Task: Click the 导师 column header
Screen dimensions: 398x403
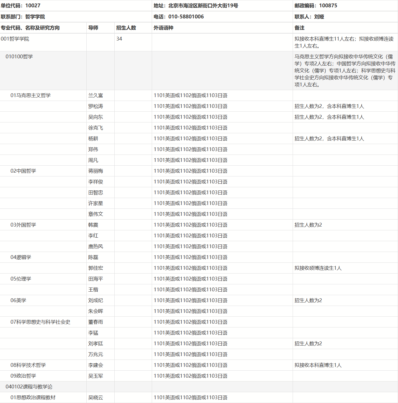Action: point(94,28)
